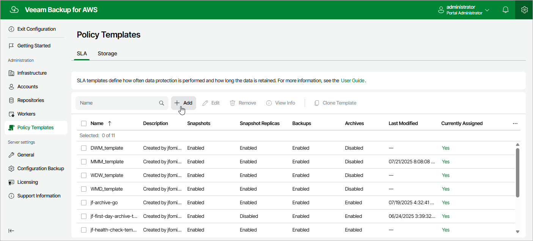The image size is (533, 241).
Task: Open Configuration Backup settings
Action: [41, 169]
